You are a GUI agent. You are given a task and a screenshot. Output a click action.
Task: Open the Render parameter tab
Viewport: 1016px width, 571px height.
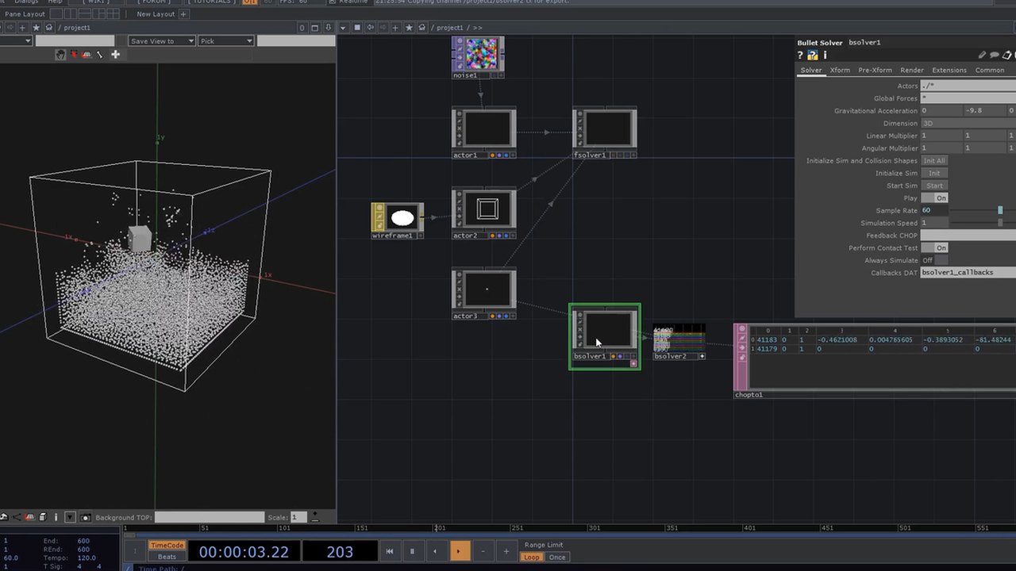[912, 70]
